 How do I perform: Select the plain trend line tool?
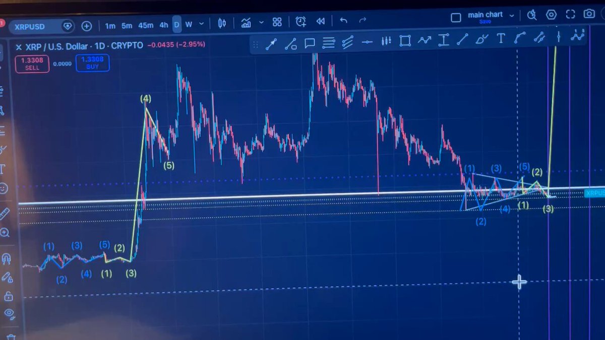(x=463, y=39)
